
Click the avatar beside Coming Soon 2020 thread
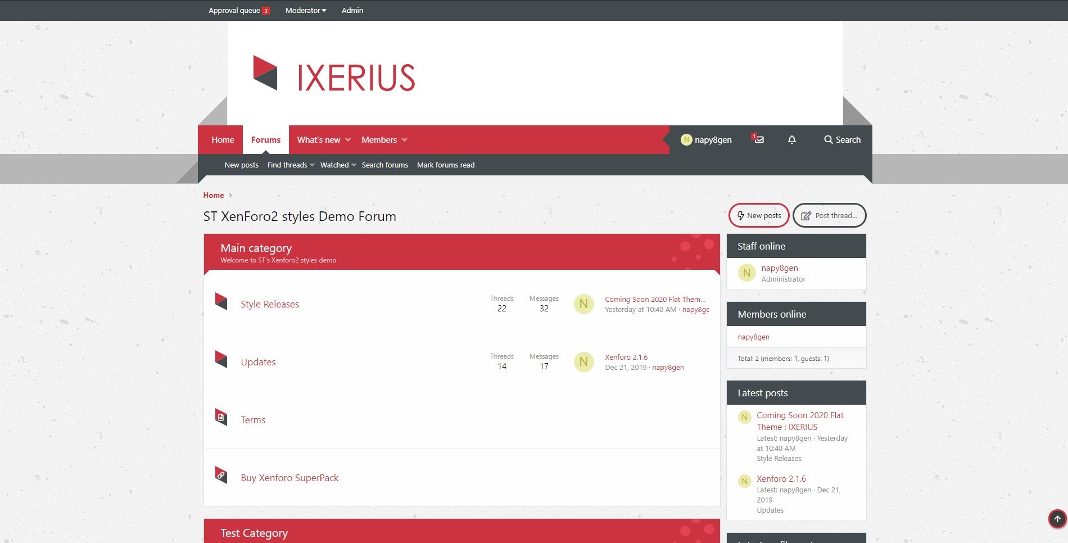pos(583,304)
